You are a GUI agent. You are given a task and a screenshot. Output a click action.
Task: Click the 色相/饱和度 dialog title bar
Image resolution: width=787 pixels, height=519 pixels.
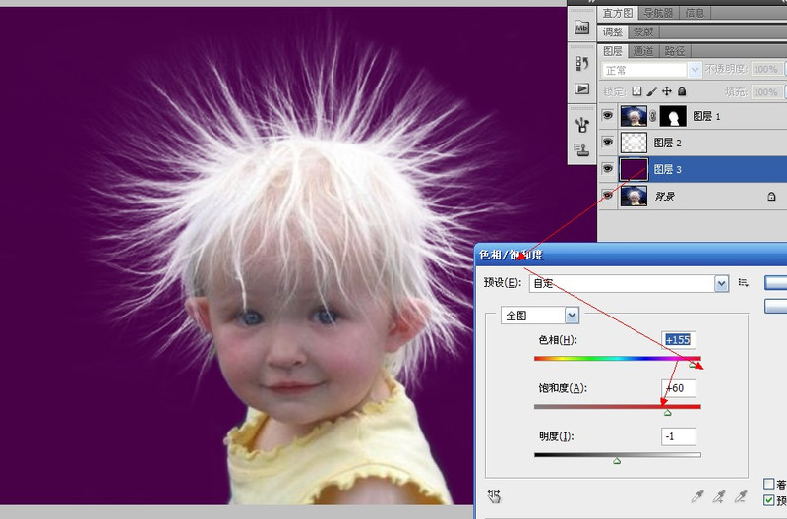point(631,255)
